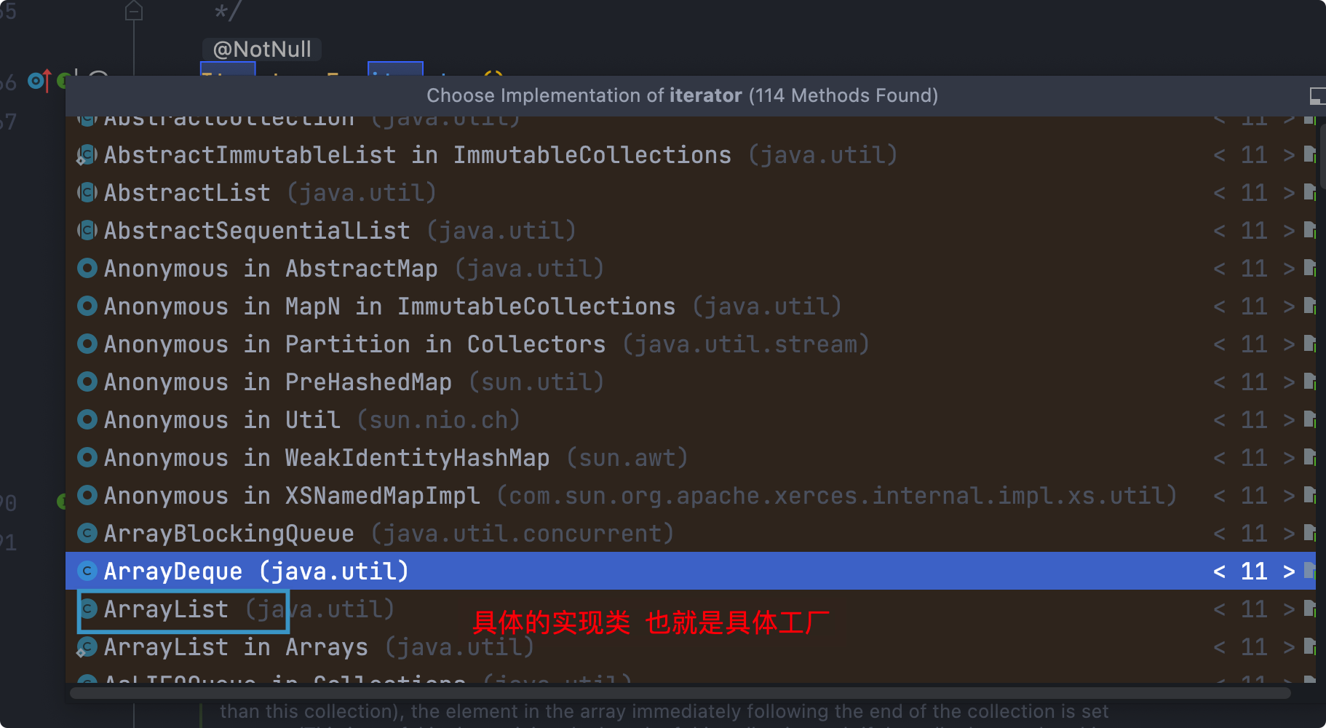This screenshot has height=728, width=1326.
Task: Click the '< 11 >' label on XSNamedMapImpl row
Action: click(1254, 496)
